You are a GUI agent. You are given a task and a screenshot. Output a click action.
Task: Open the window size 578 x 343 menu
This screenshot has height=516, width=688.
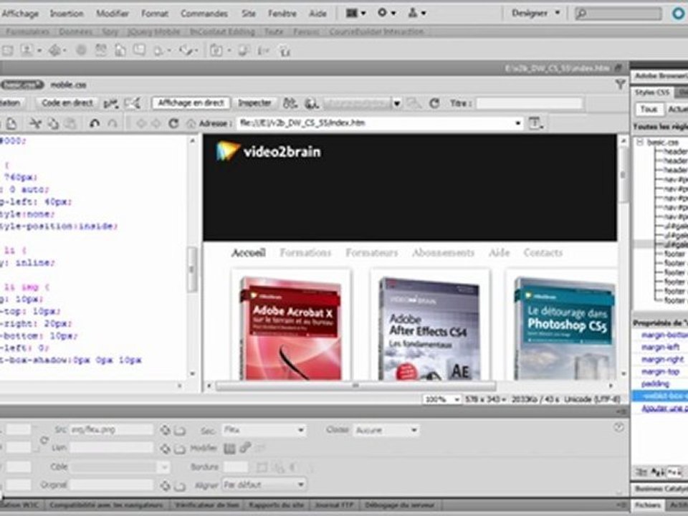tap(485, 399)
